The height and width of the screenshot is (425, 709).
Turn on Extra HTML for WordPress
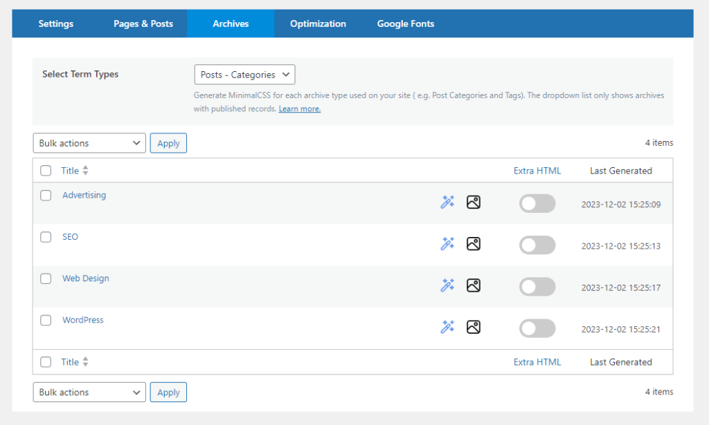click(537, 328)
